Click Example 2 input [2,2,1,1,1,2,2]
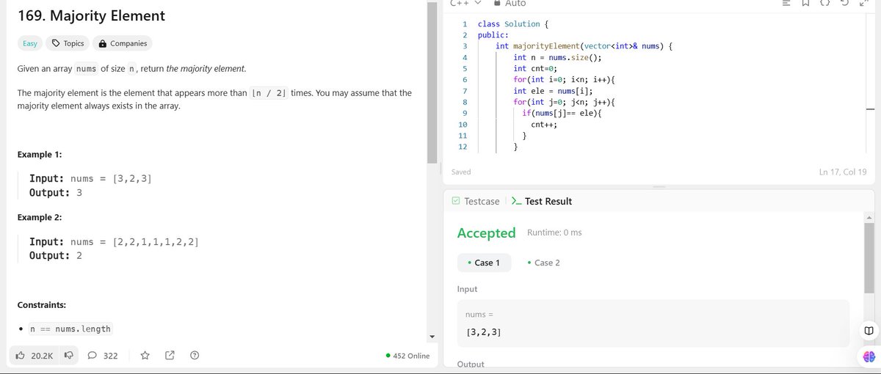881x374 pixels. 156,241
